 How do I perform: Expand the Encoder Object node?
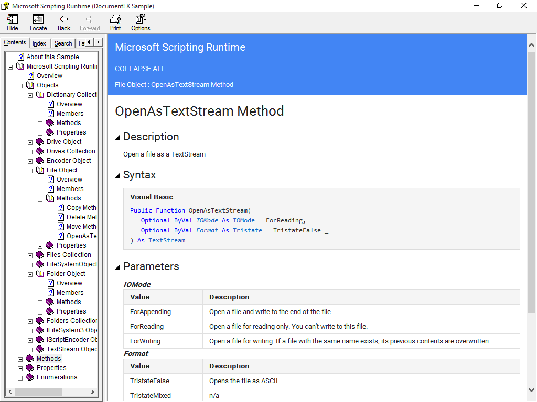[x=30, y=161]
